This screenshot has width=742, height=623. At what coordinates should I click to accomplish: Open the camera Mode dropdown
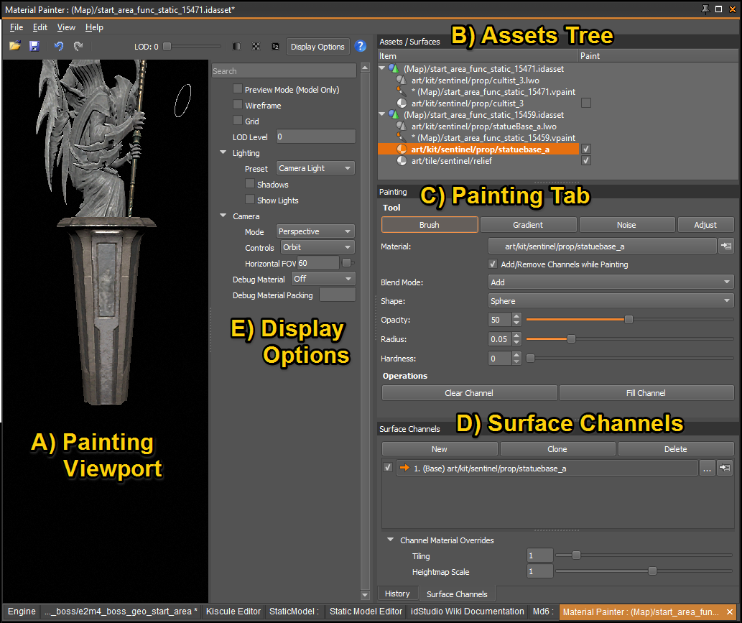coord(315,231)
